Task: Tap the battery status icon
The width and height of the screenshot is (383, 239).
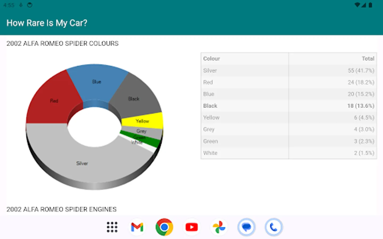Action: [x=370, y=5]
